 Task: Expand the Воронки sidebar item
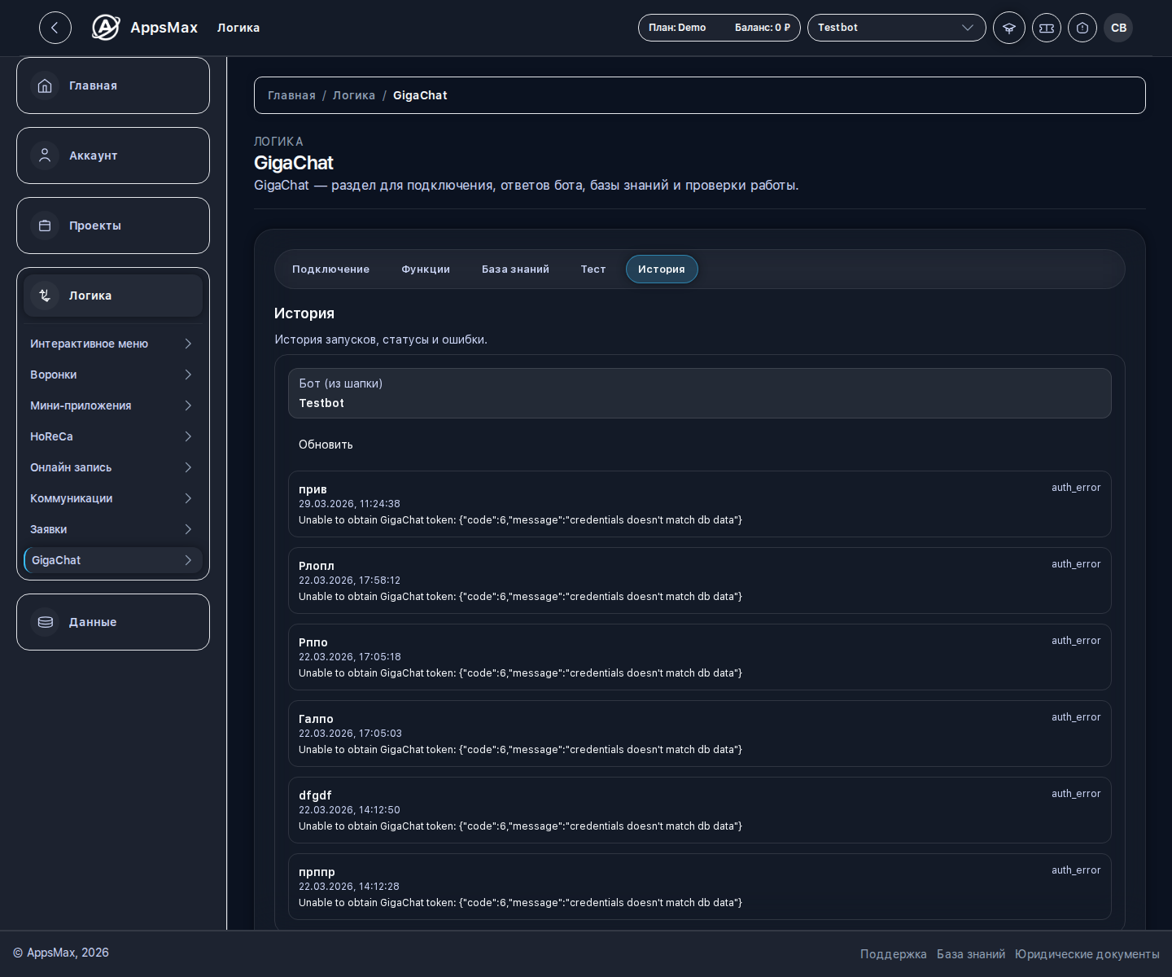113,375
